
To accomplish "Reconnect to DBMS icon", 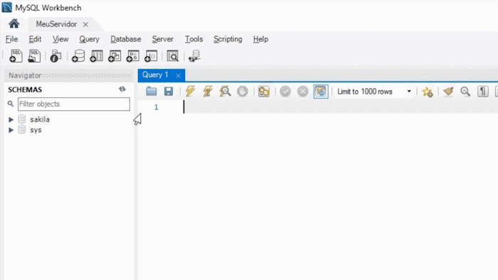I will [194, 56].
